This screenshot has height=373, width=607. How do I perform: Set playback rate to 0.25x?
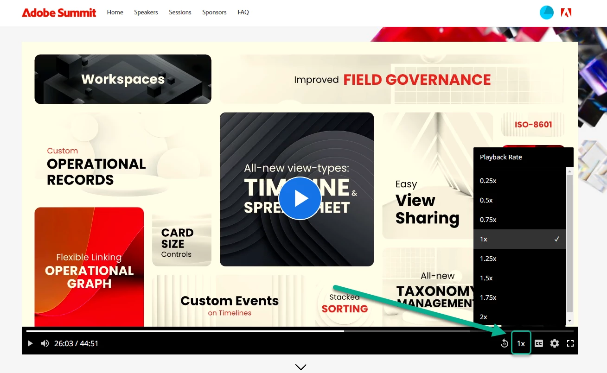point(519,181)
